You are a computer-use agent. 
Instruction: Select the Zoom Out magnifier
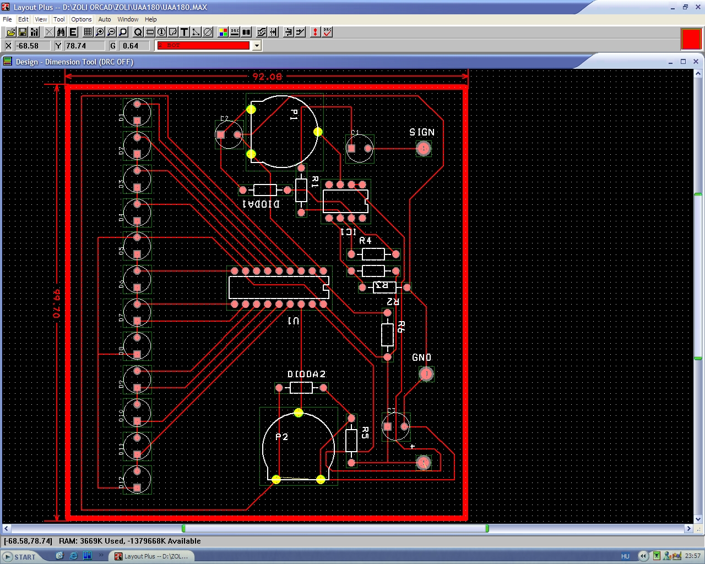(111, 32)
